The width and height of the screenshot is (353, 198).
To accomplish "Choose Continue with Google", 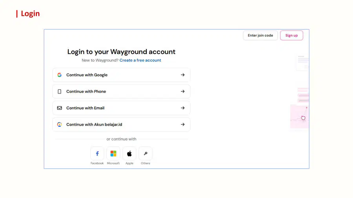I will tap(121, 75).
